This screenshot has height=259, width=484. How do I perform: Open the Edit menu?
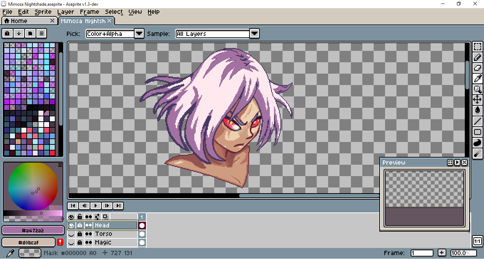pyautogui.click(x=23, y=12)
